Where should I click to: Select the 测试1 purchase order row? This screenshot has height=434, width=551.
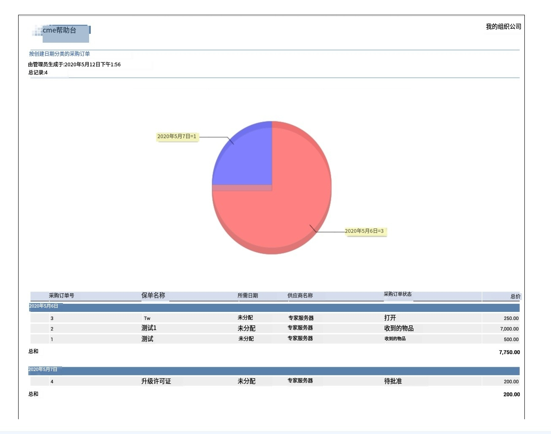point(149,328)
